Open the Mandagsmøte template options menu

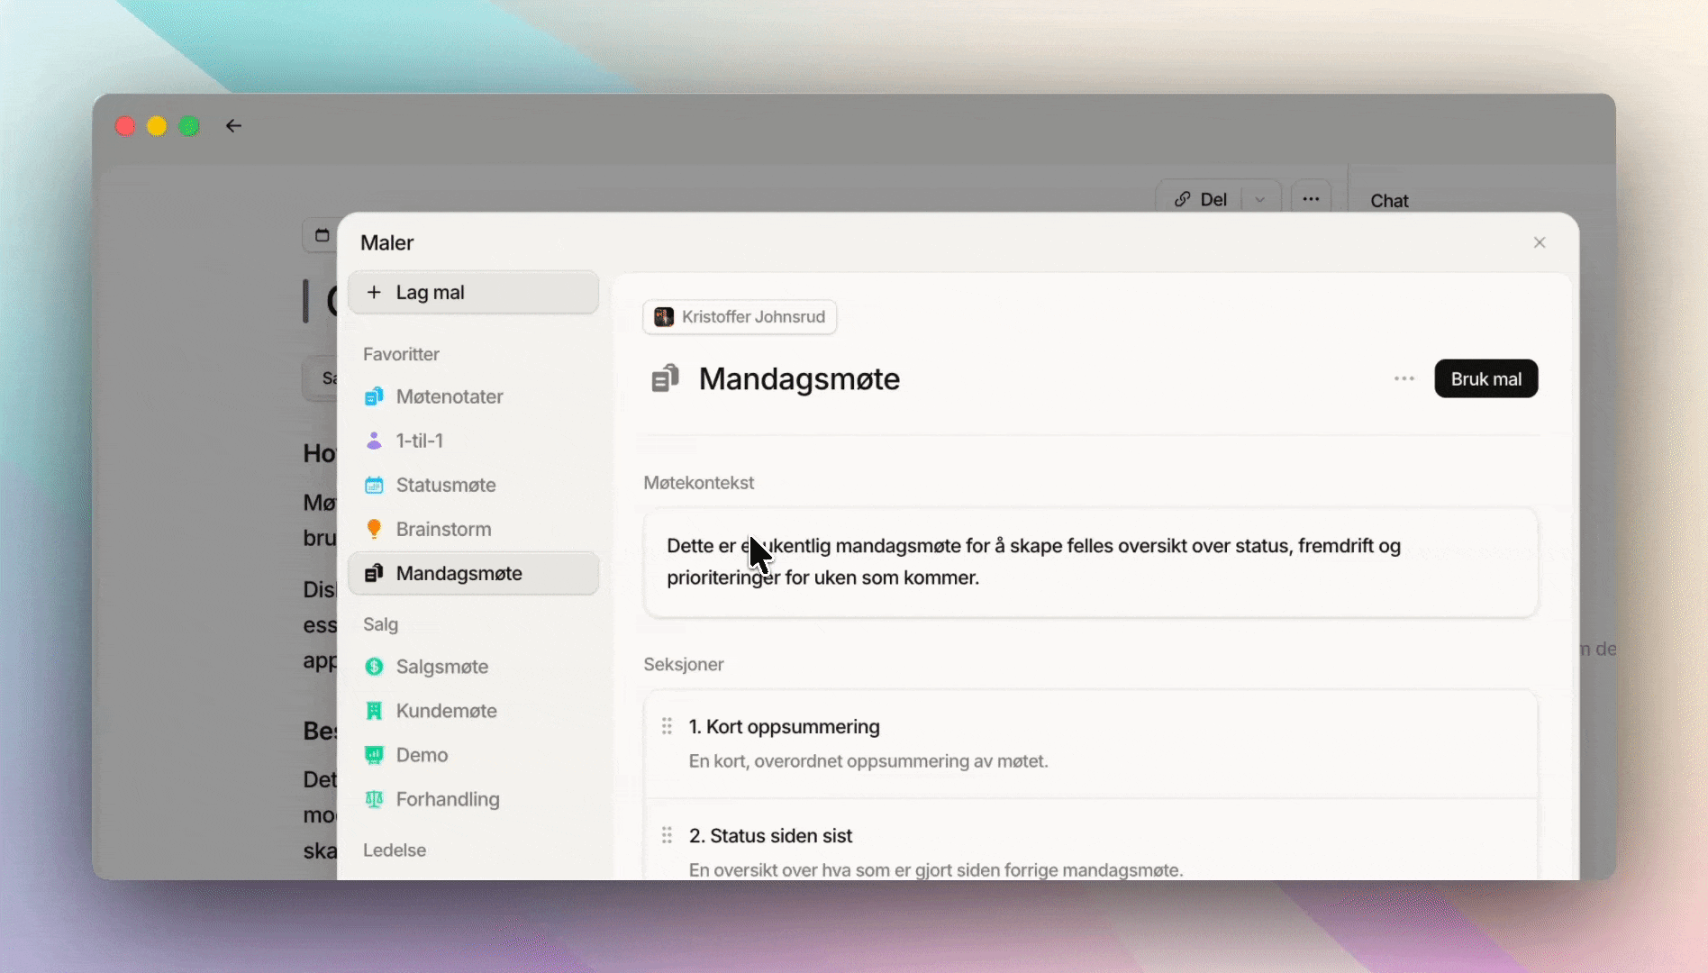[1404, 379]
